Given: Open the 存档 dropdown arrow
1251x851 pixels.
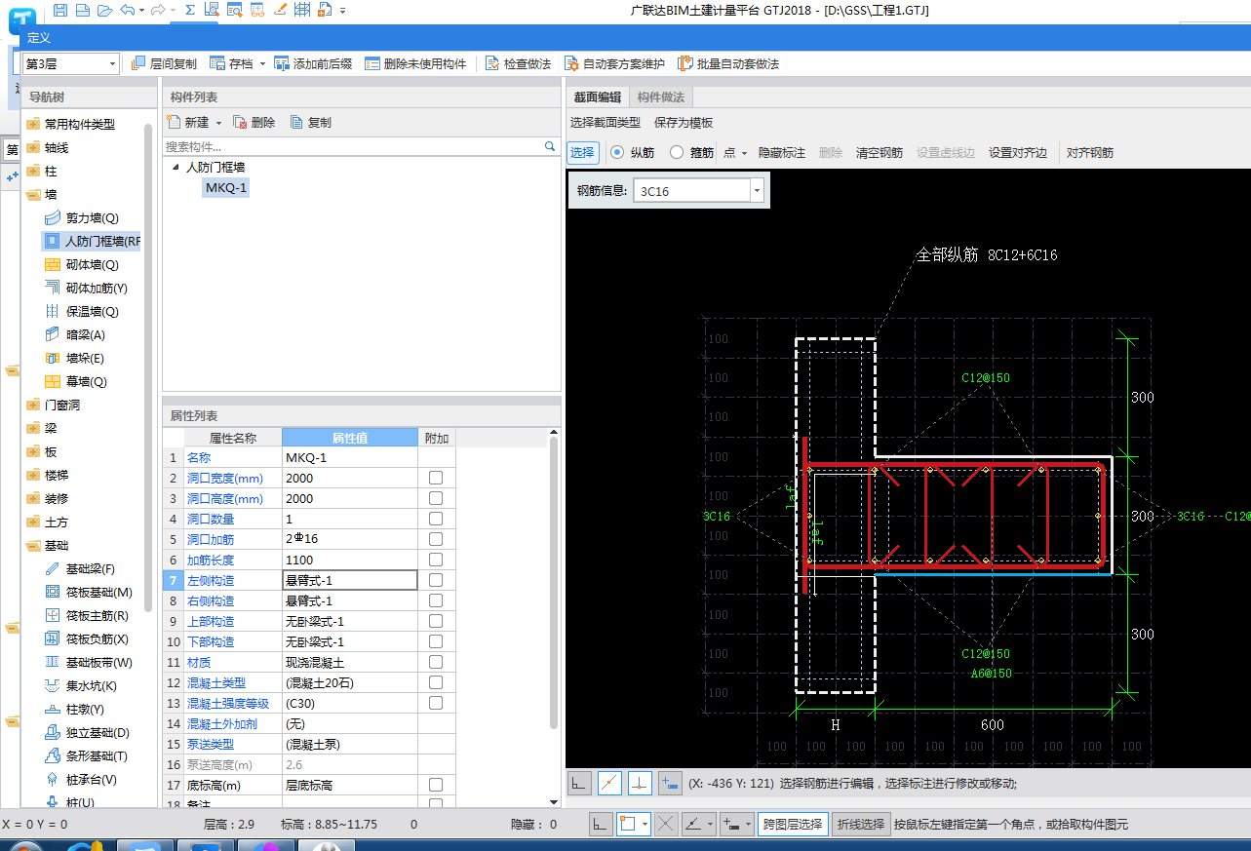Looking at the screenshot, I should coord(262,64).
